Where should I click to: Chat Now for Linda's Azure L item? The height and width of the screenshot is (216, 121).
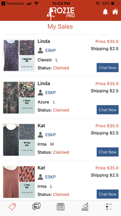tap(107, 110)
